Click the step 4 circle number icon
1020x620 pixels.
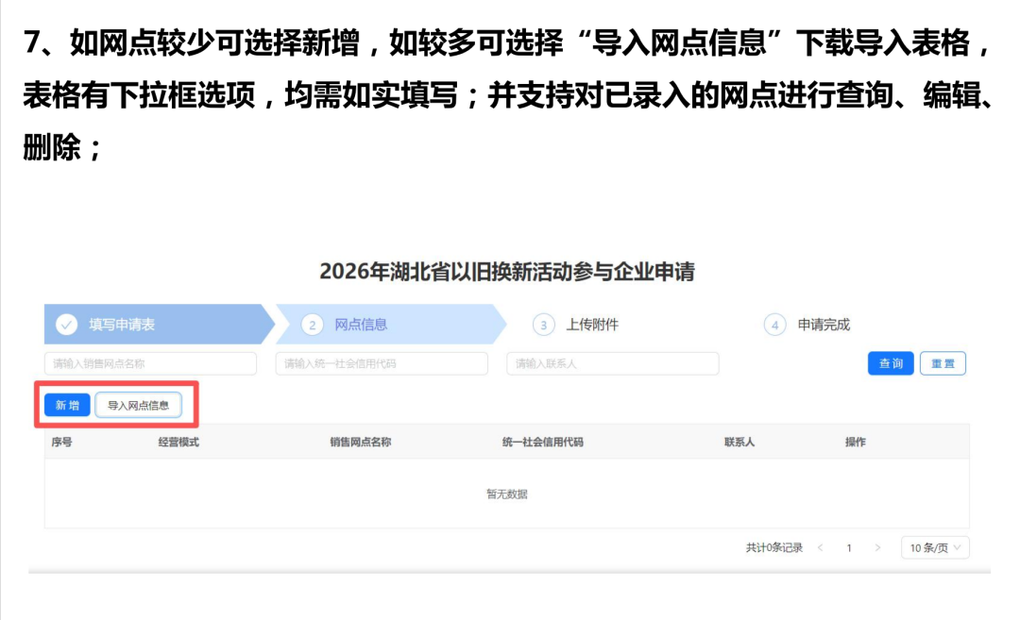pyautogui.click(x=774, y=325)
